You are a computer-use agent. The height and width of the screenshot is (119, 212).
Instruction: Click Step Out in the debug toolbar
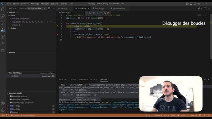tap(101, 13)
